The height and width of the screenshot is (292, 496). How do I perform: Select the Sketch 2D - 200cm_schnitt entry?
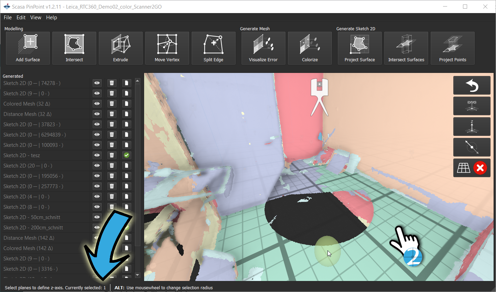pyautogui.click(x=33, y=227)
